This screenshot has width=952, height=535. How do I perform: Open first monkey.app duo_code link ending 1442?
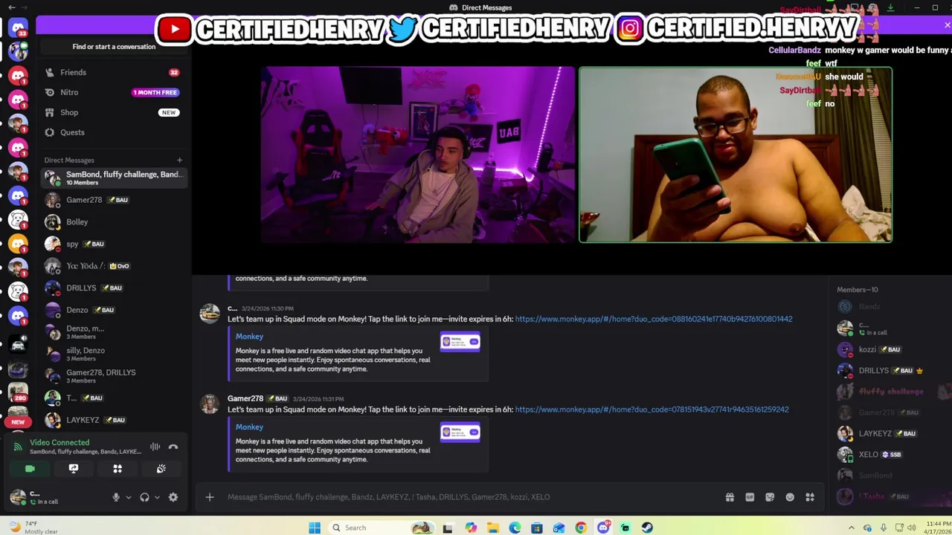pyautogui.click(x=654, y=319)
